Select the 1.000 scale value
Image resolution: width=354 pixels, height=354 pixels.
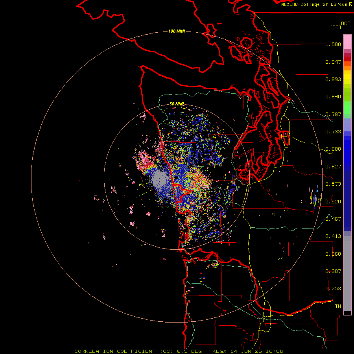coord(333,44)
